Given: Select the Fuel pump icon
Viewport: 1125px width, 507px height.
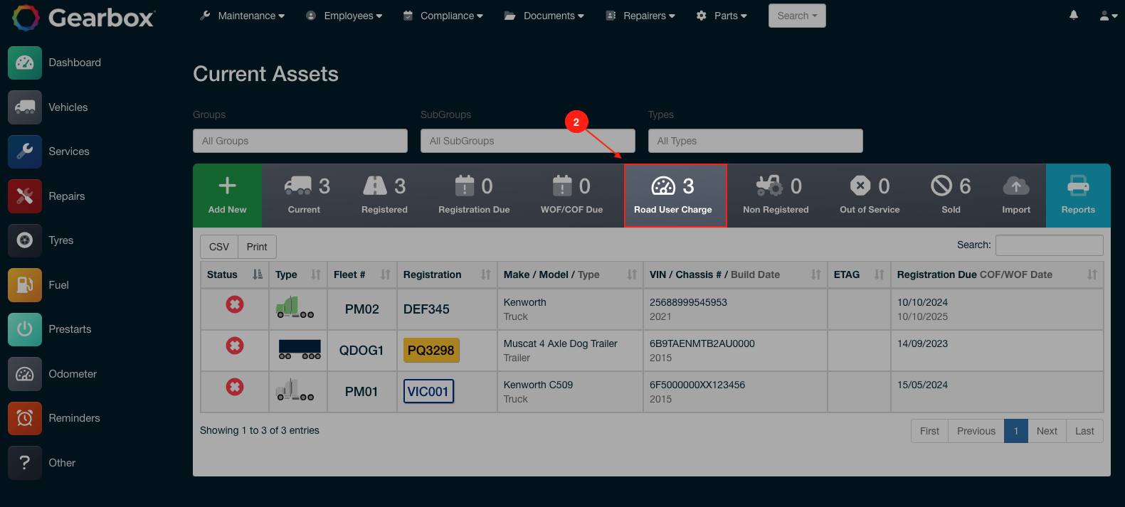Looking at the screenshot, I should tap(25, 285).
